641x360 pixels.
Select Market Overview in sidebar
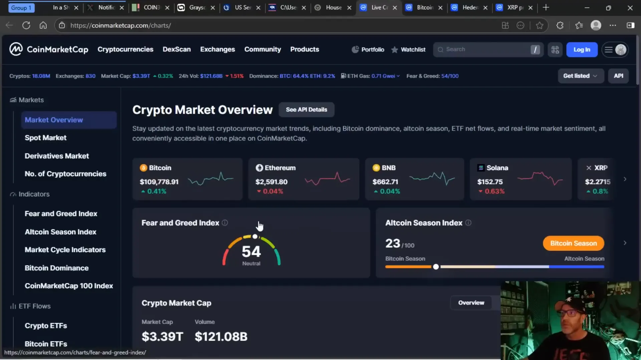point(69,120)
